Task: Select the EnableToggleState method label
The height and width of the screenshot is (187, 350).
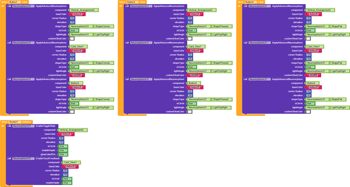Action: [x=46, y=126]
